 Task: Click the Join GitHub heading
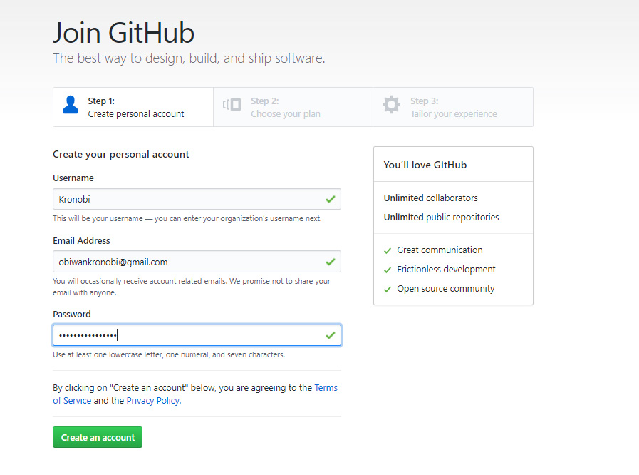click(123, 33)
